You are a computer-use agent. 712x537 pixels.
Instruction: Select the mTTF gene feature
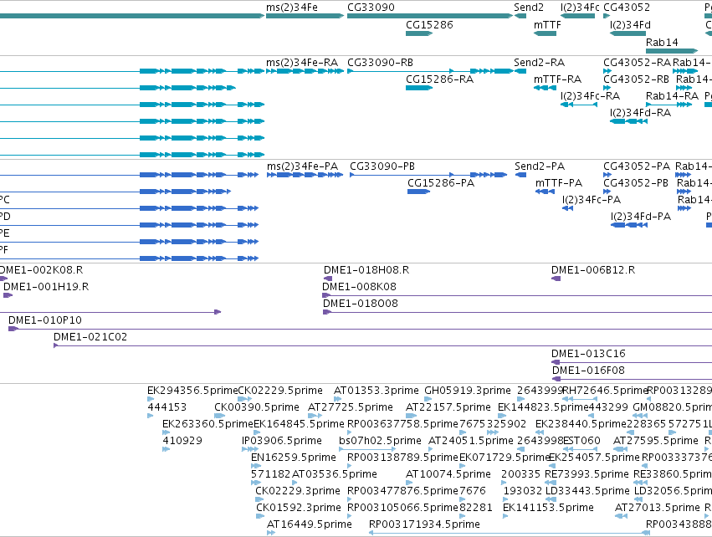pyautogui.click(x=545, y=33)
